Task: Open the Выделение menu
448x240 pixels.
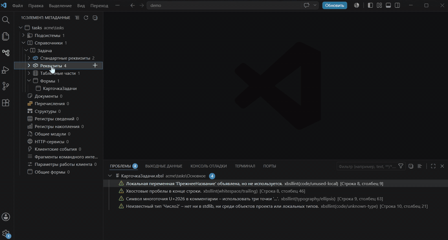Action: pos(60,5)
